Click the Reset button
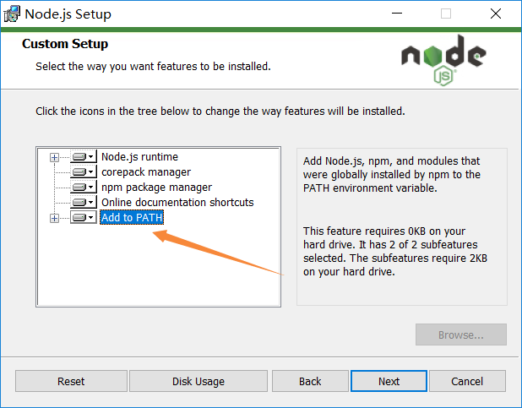 point(71,381)
